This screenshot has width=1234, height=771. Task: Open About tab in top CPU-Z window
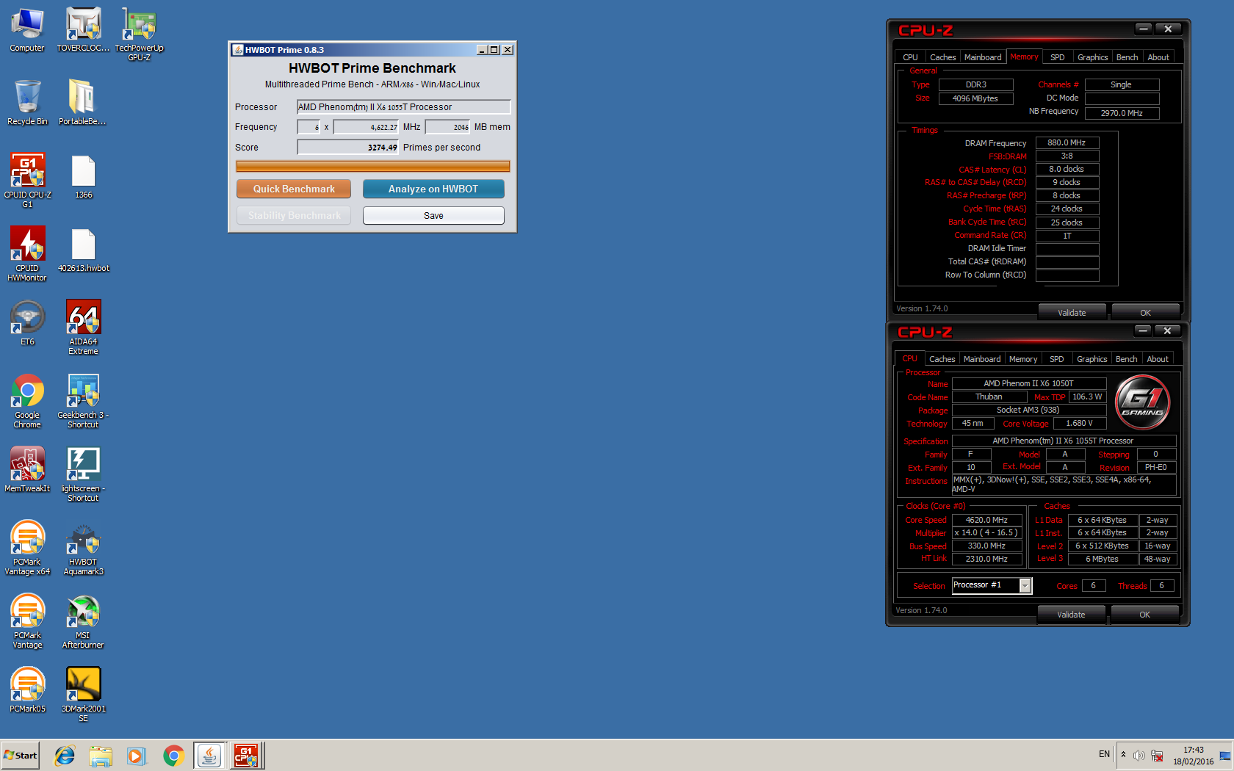point(1158,57)
